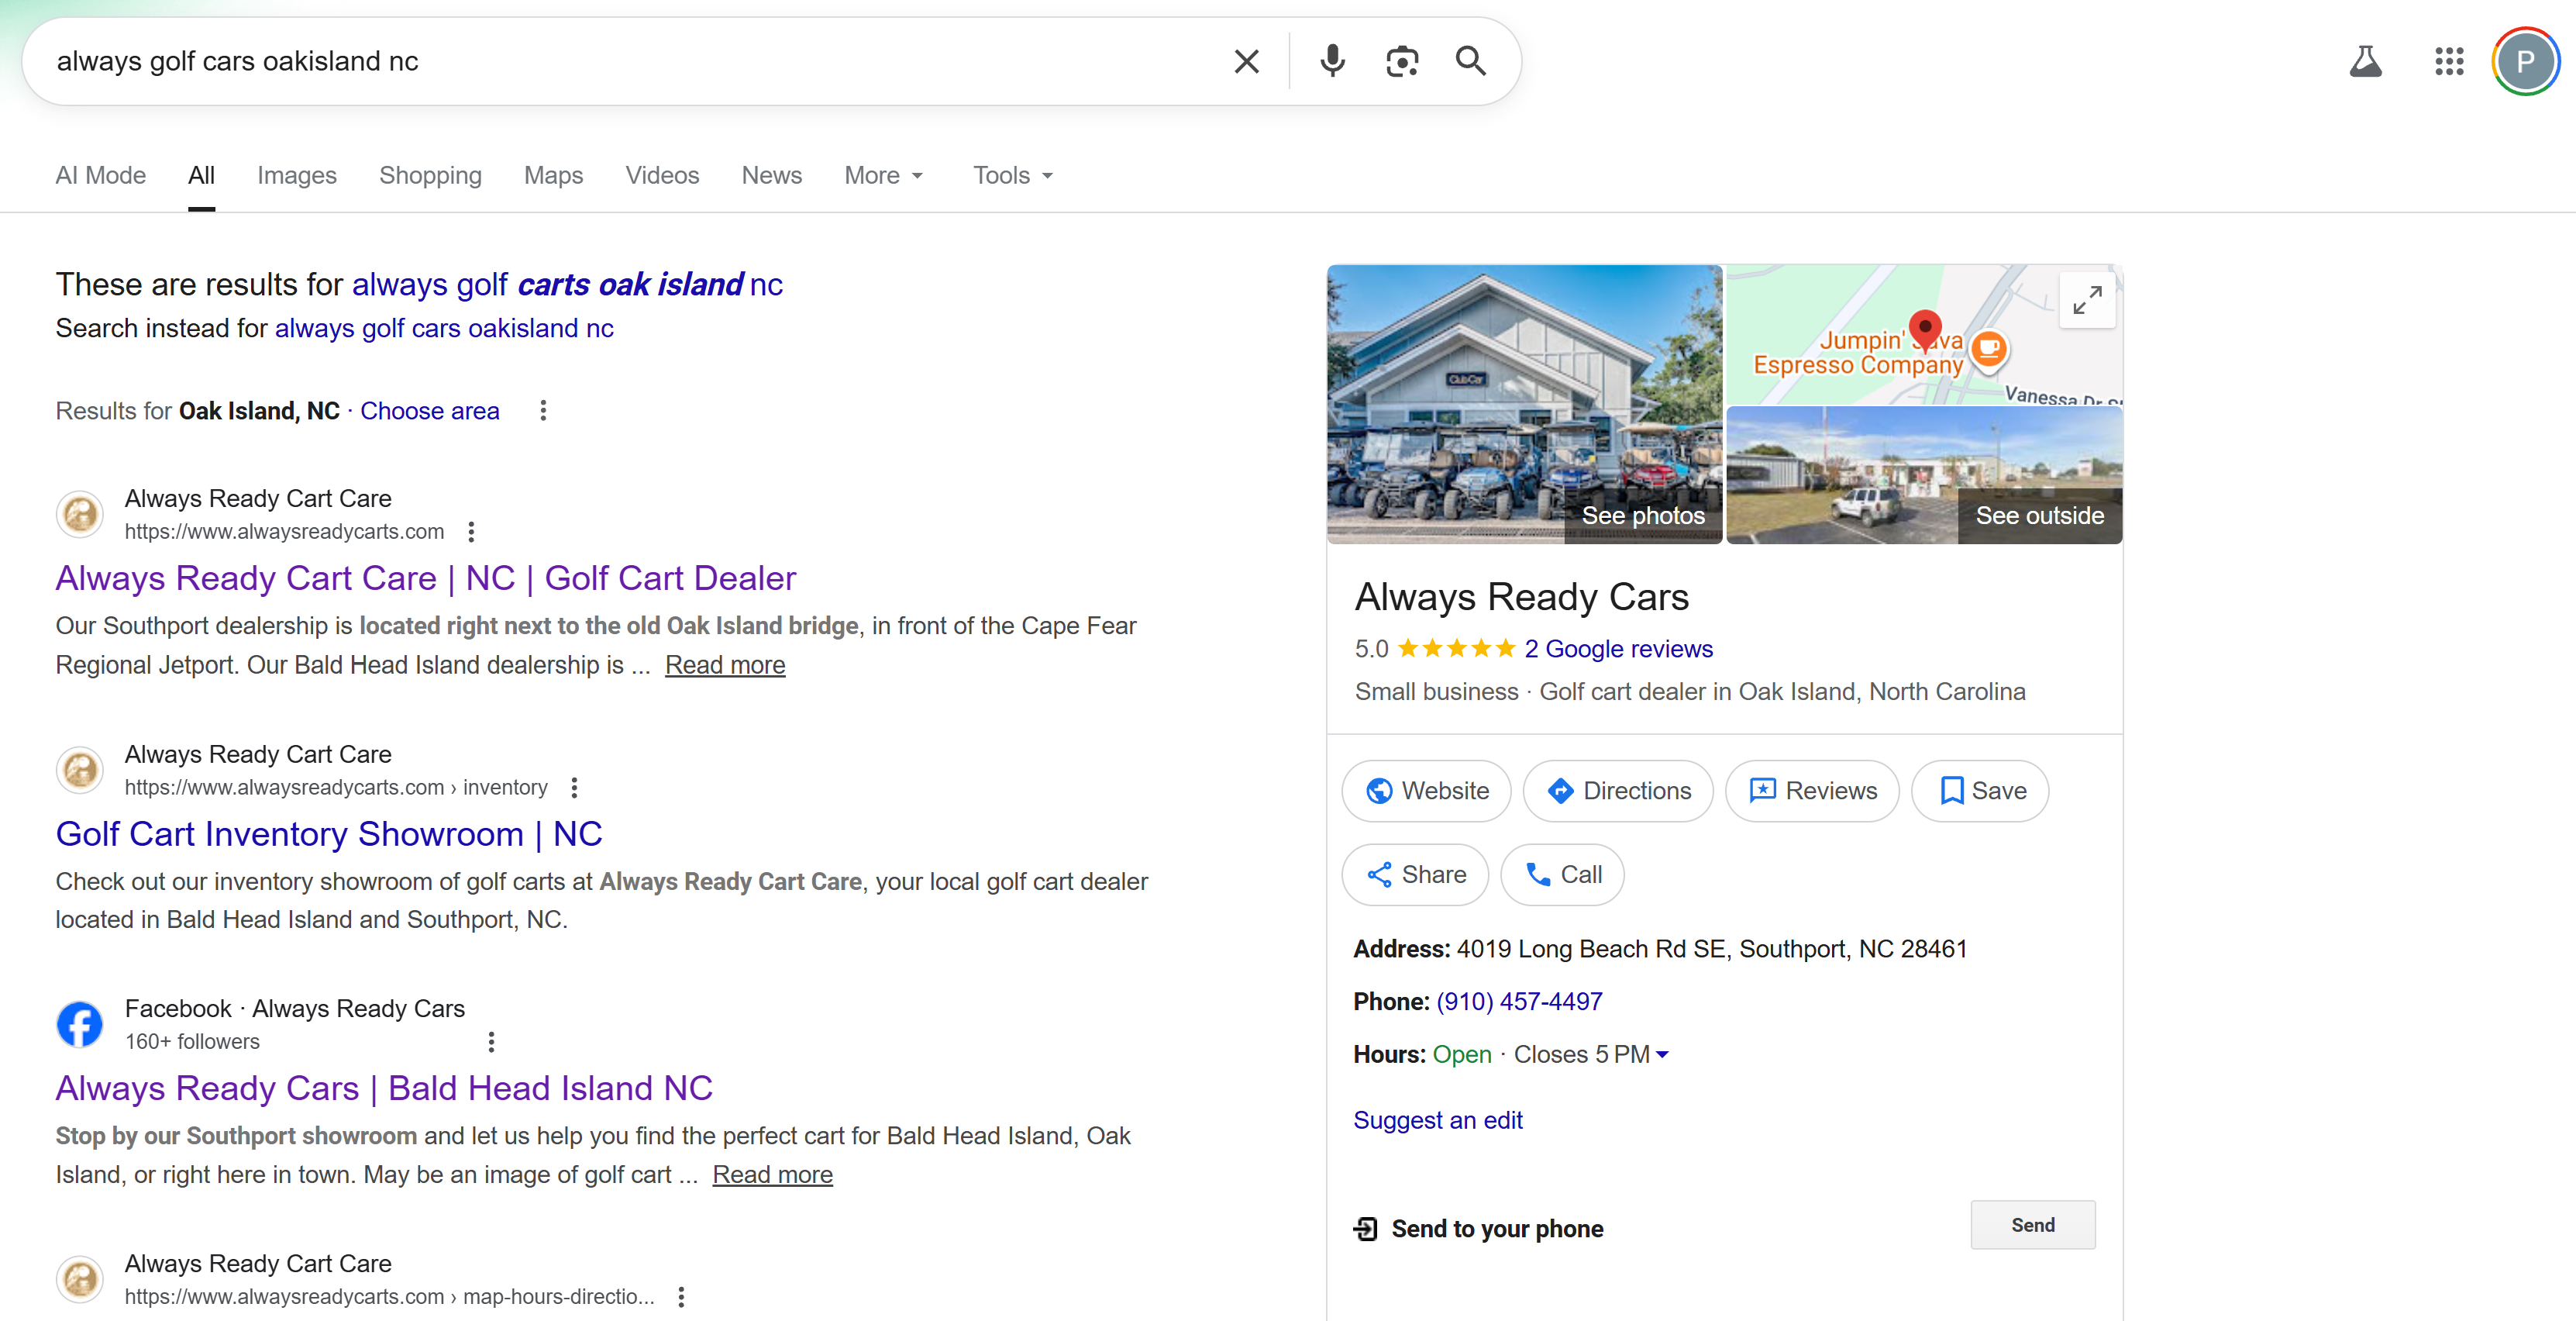Save the Always Ready Cars listing
The width and height of the screenshot is (2576, 1321).
tap(1979, 790)
